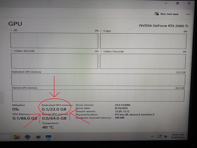Image resolution: width=197 pixels, height=148 pixels.
Task: Click the 298 MB reserved memory value
Action: 120,118
